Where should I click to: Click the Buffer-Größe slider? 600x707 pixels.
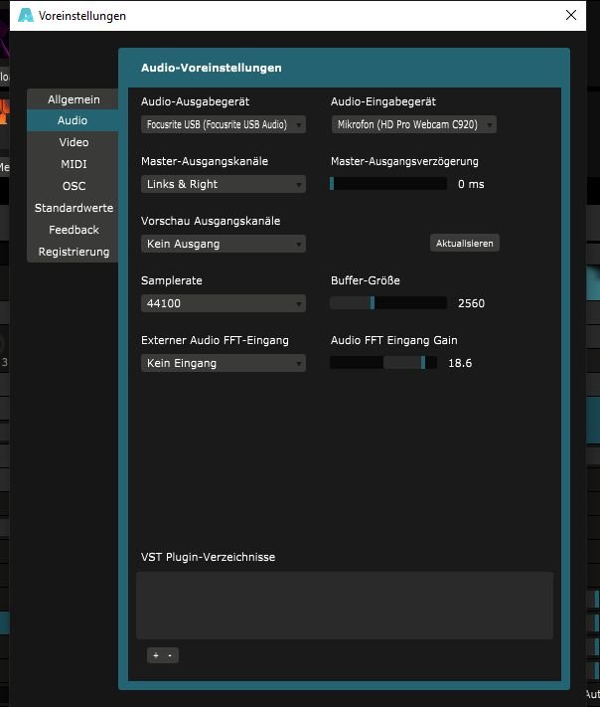point(388,303)
